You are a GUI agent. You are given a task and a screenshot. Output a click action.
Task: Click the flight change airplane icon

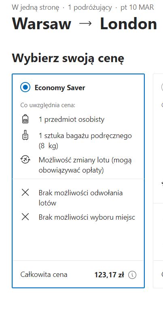25,160
